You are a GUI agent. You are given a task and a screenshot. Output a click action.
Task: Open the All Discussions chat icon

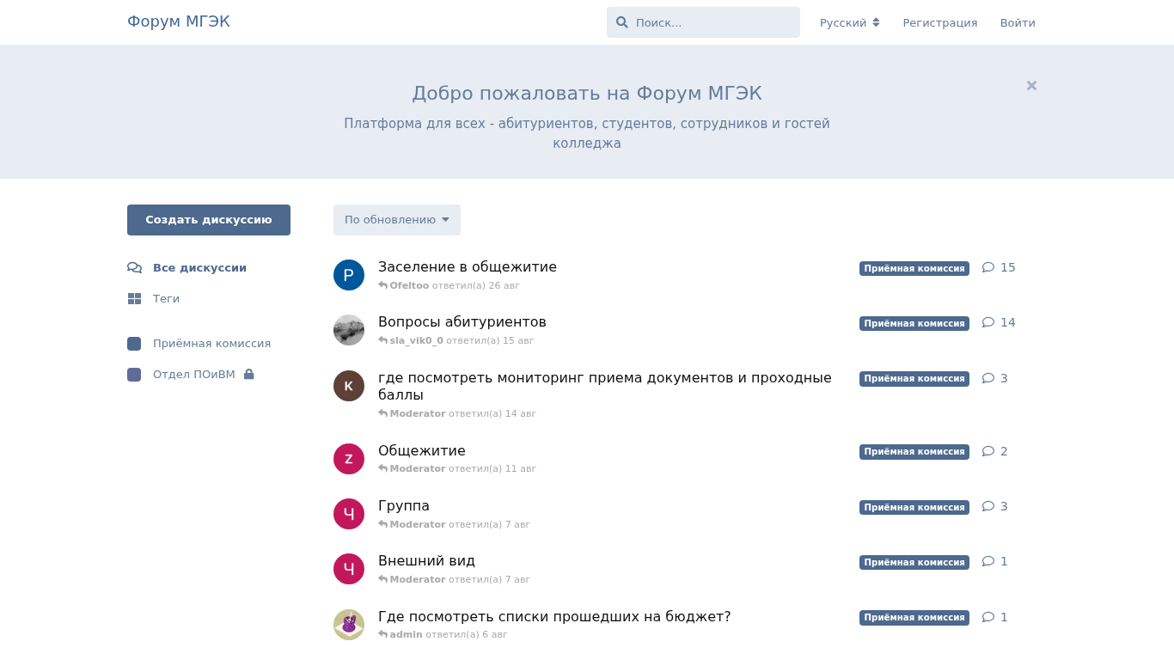(134, 268)
